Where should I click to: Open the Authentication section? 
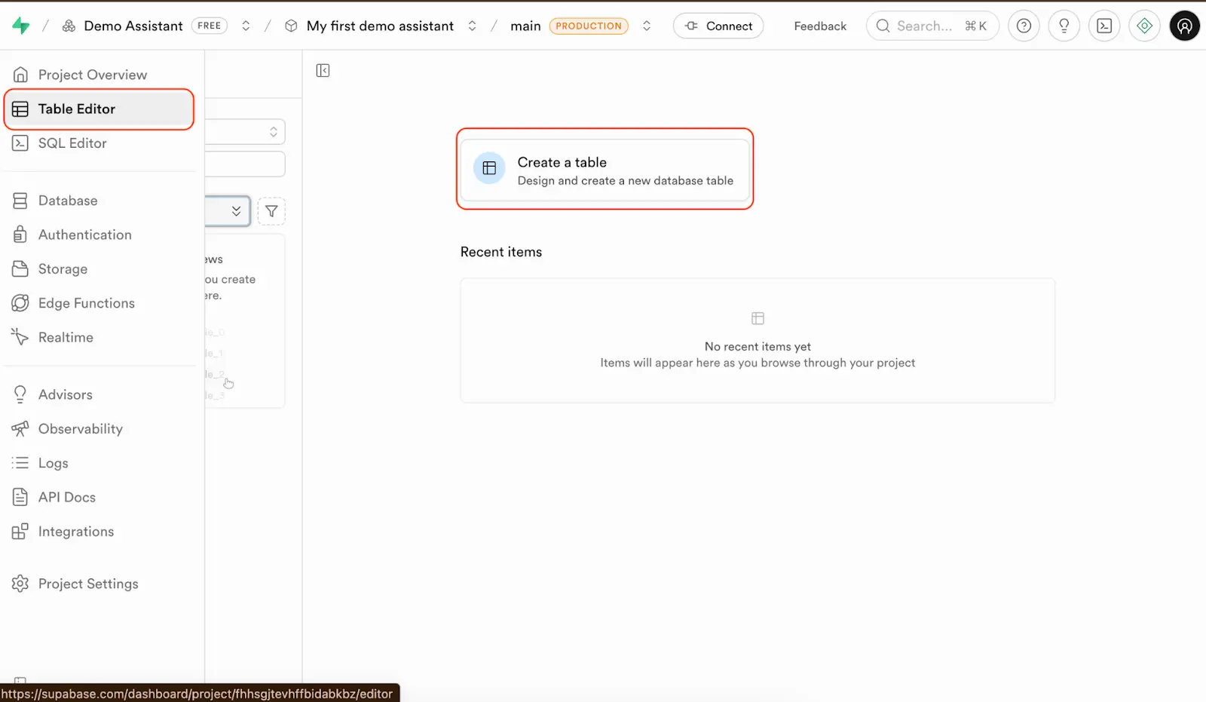coord(85,235)
